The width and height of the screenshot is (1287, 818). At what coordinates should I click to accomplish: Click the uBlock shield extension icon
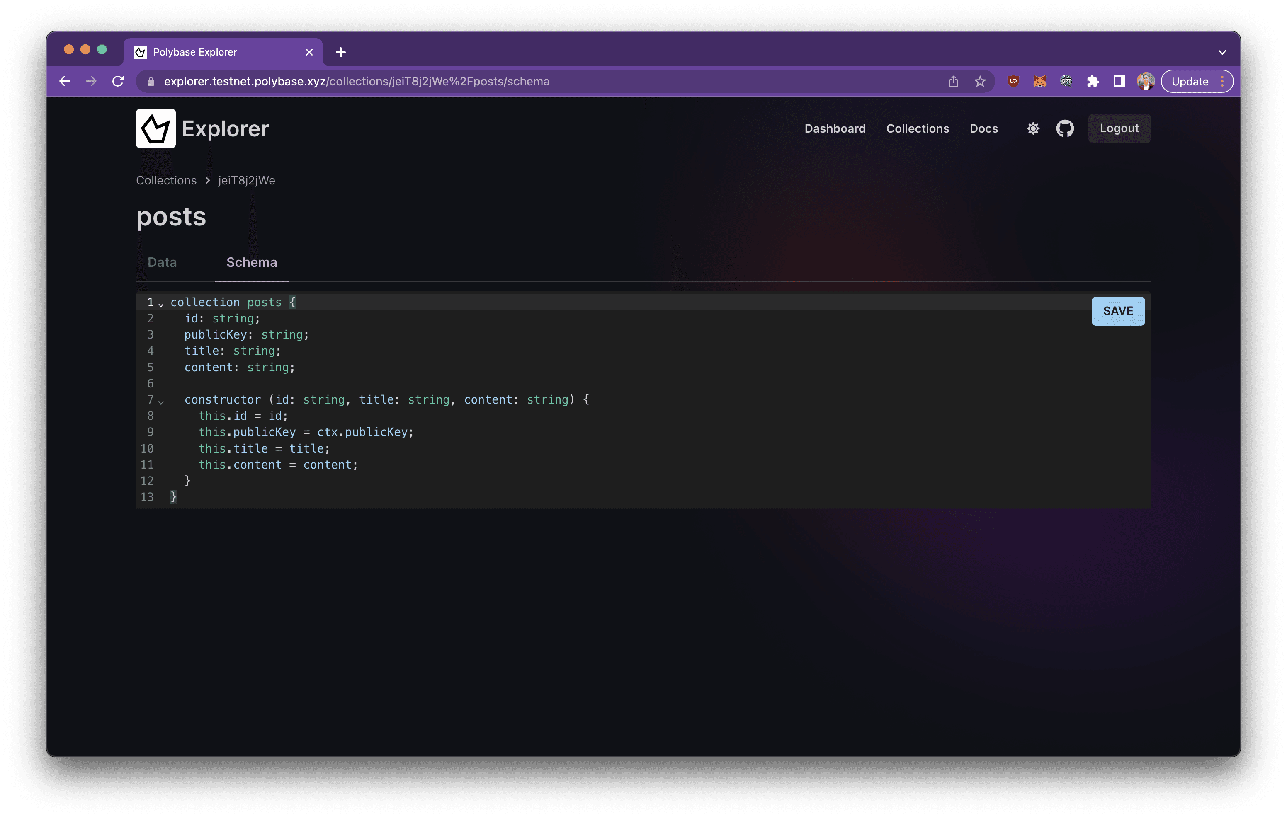[x=1013, y=81]
